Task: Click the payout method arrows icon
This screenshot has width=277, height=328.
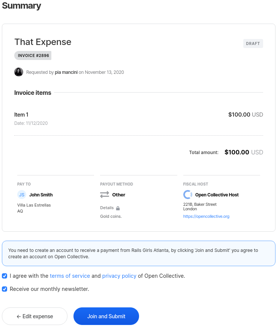Action: pos(105,195)
